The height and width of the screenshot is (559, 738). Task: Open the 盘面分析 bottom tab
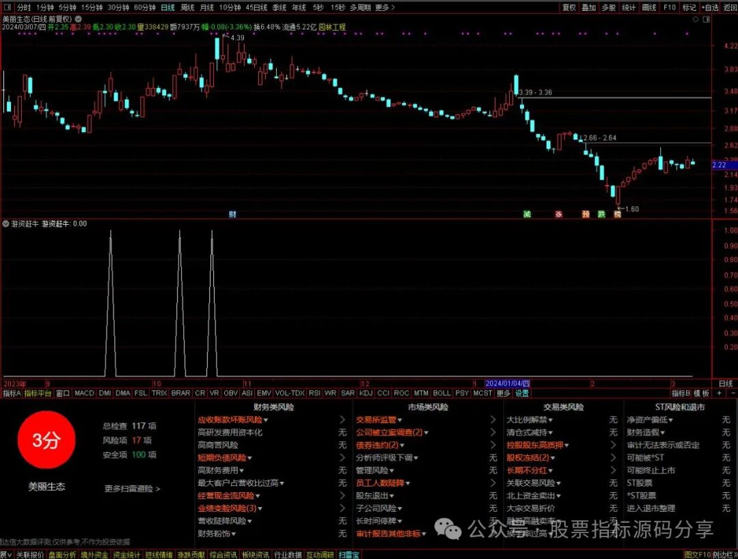[x=61, y=555]
